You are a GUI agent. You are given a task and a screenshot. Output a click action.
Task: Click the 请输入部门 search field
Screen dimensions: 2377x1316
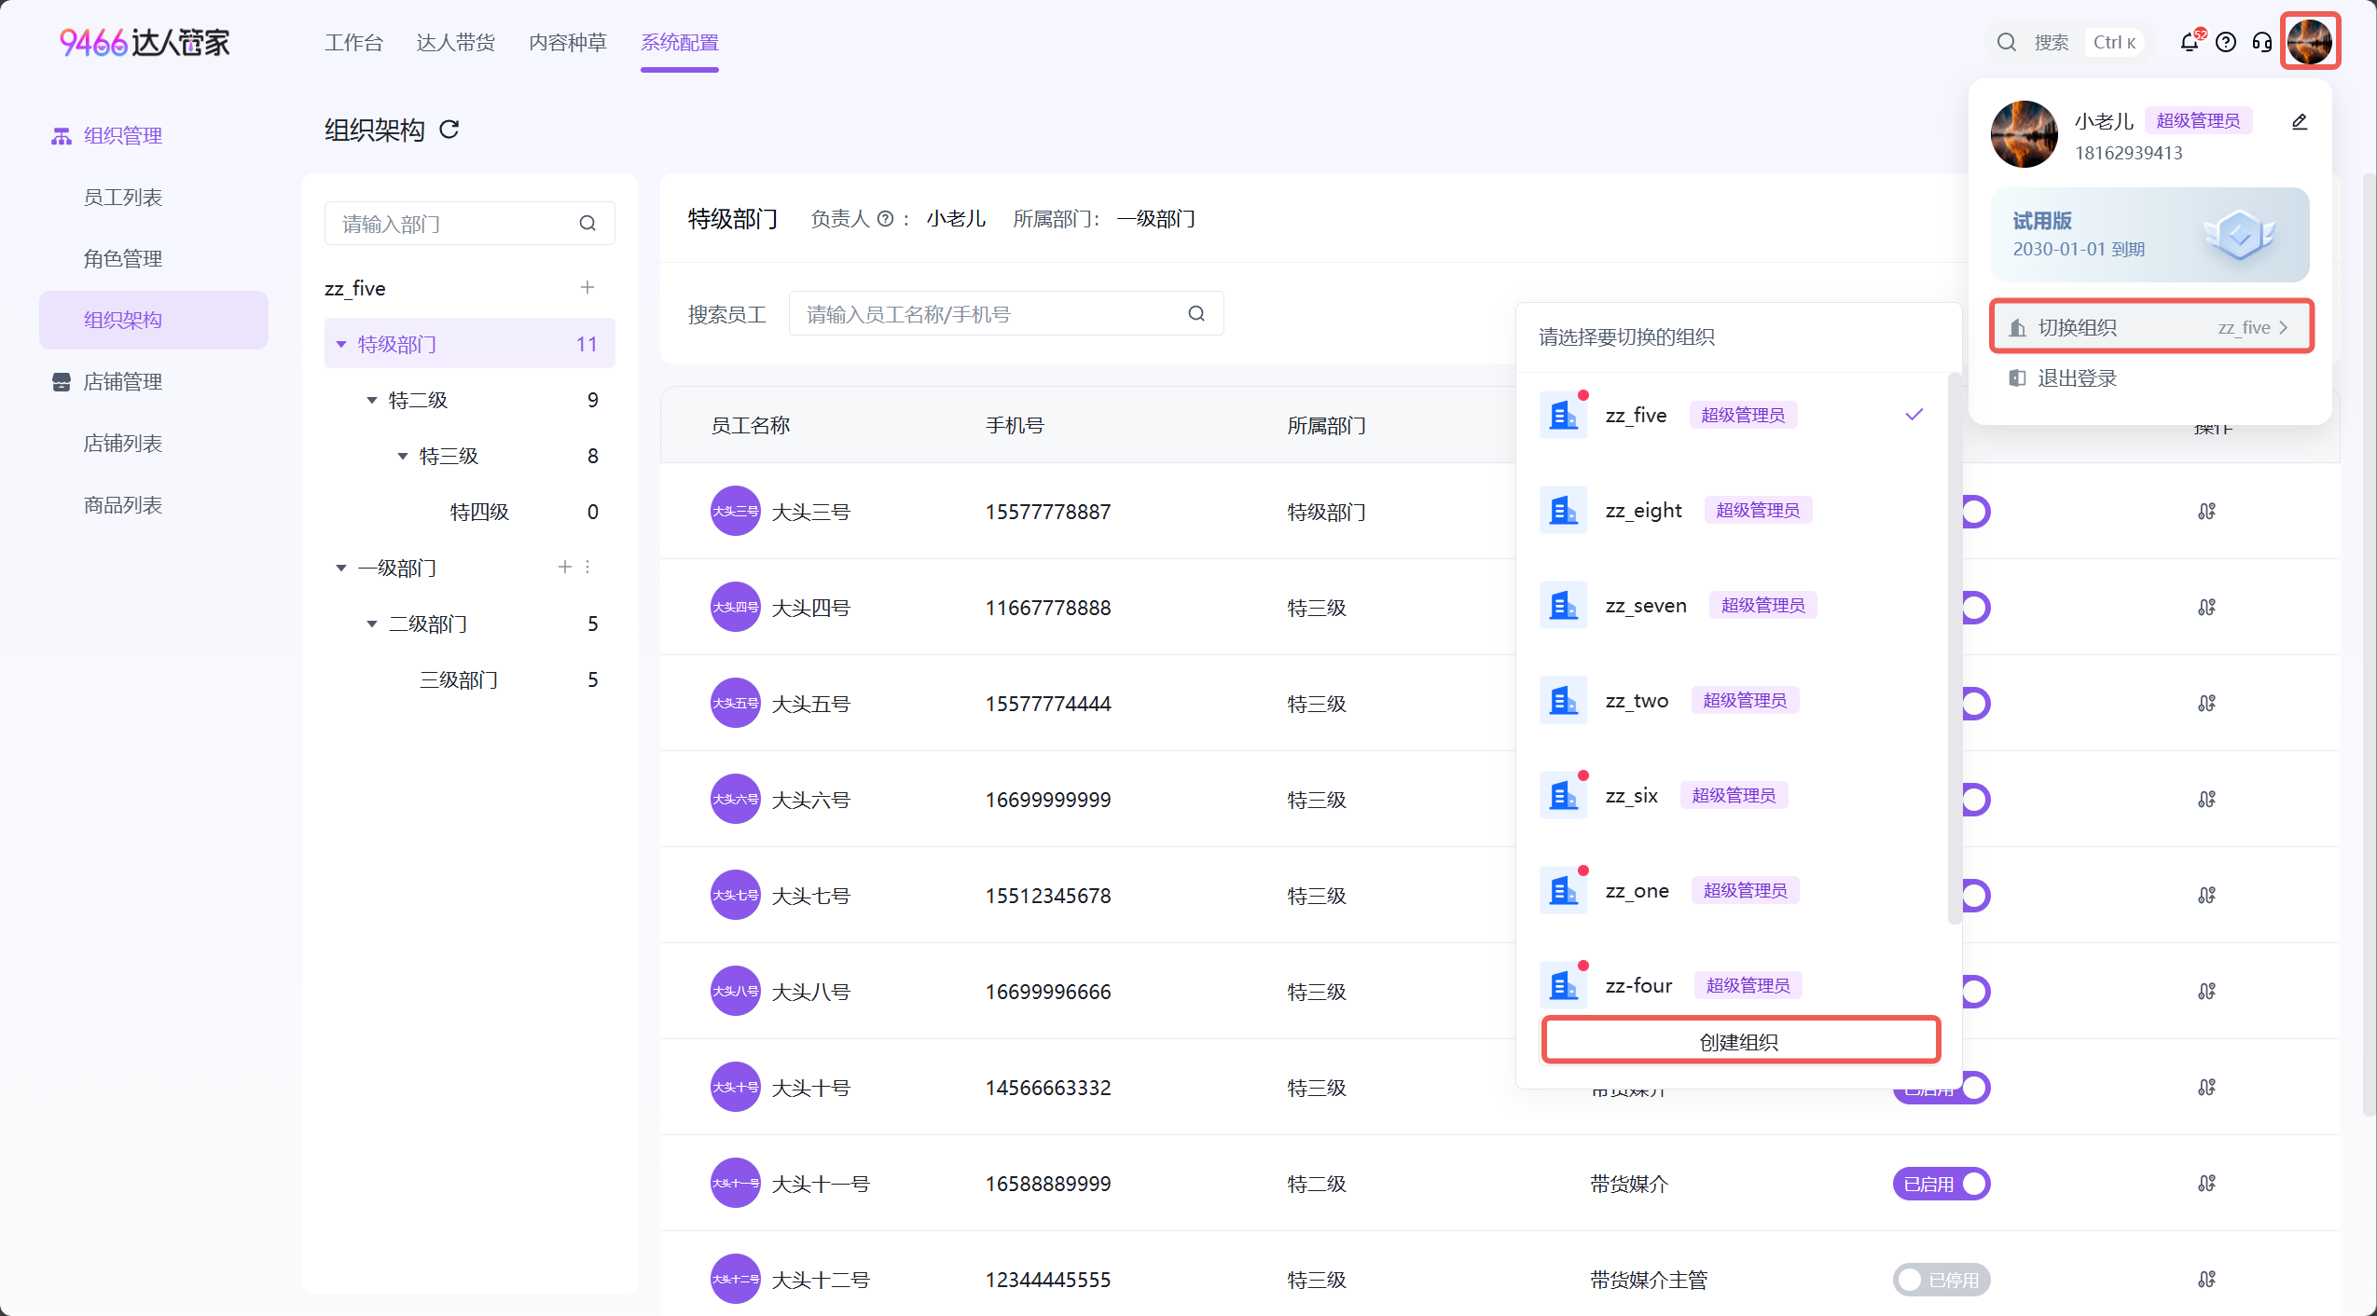point(469,224)
